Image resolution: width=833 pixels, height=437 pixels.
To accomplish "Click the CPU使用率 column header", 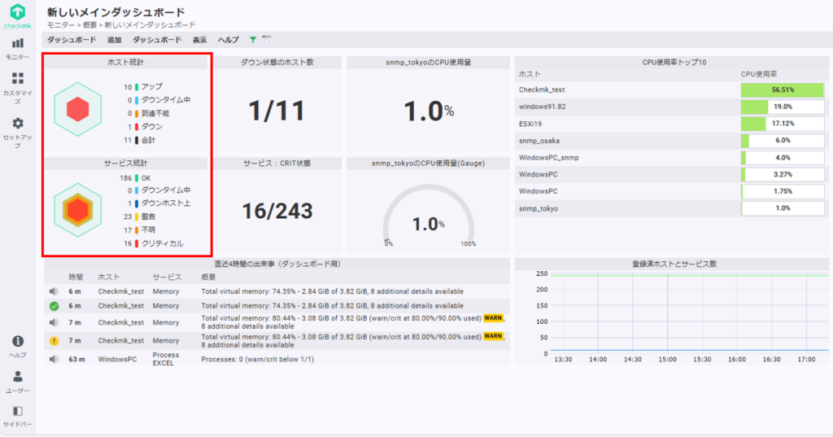I will [x=759, y=74].
